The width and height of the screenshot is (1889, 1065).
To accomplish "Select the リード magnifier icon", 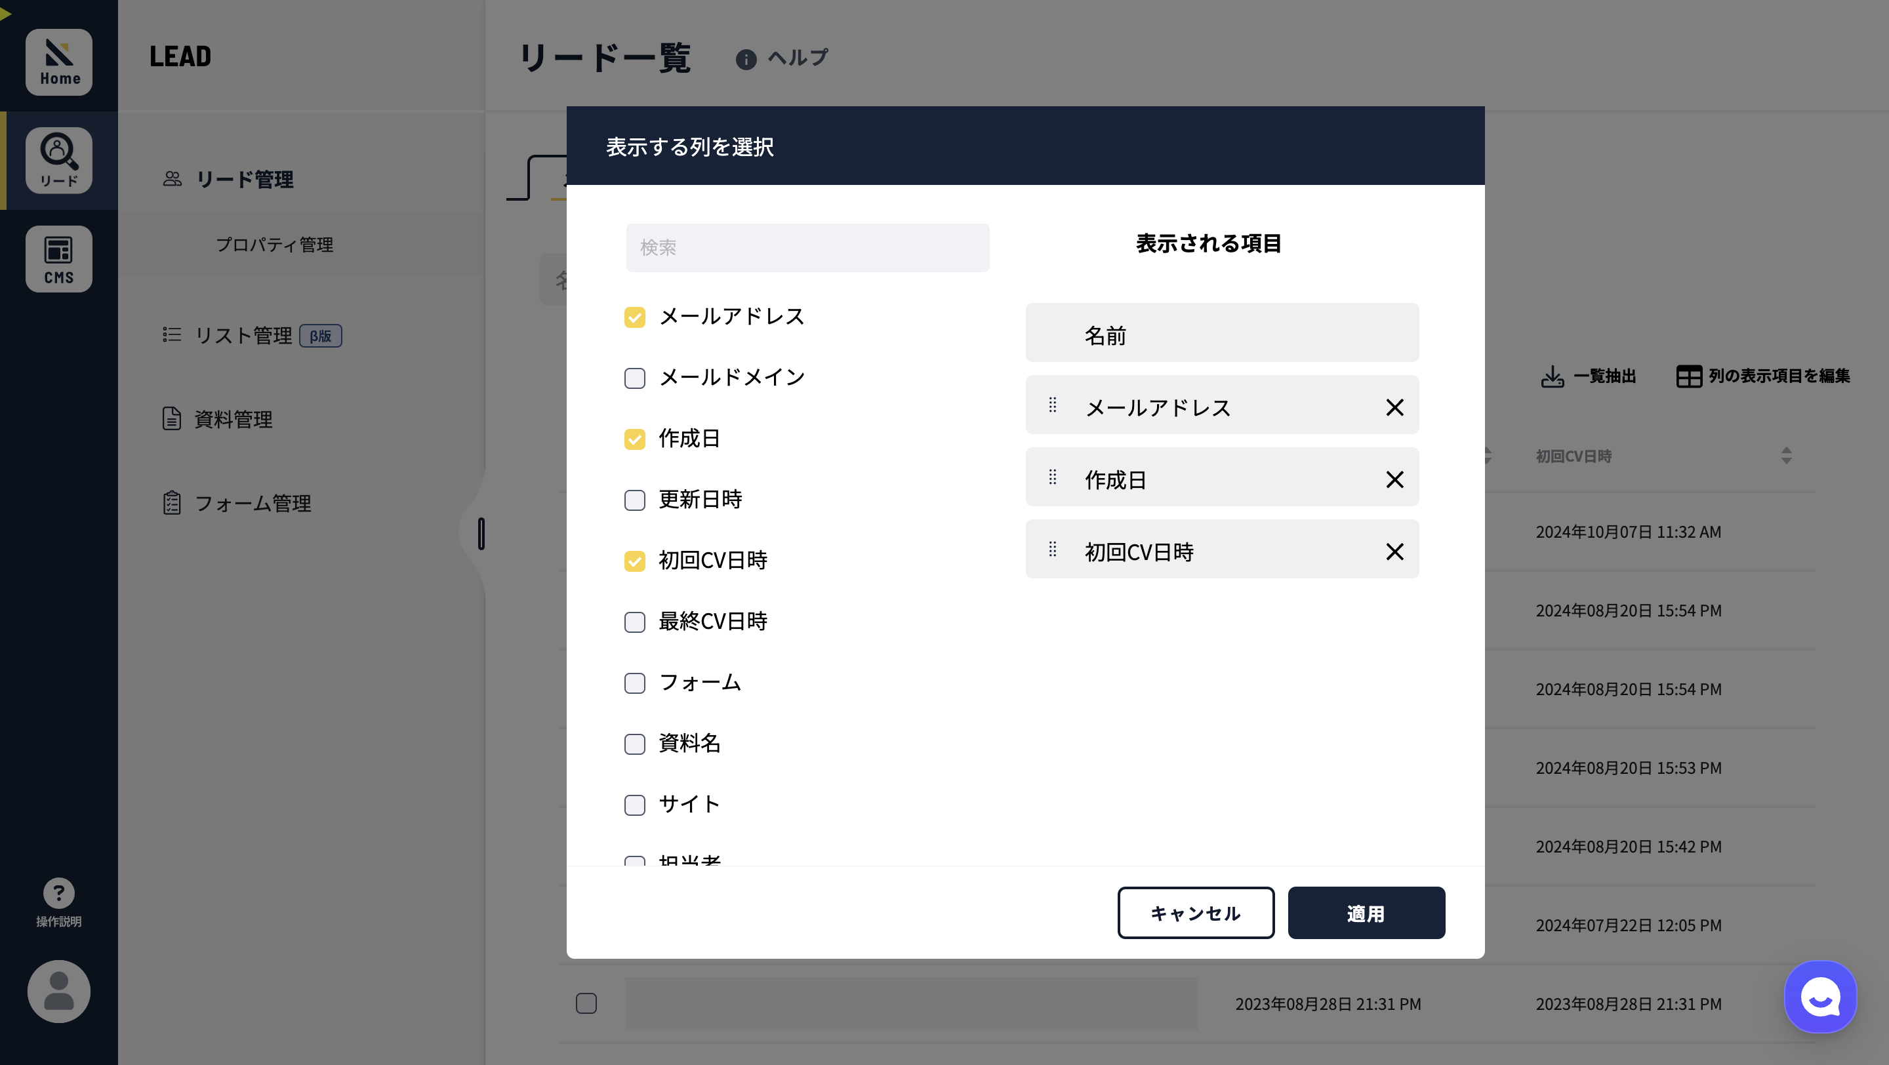I will tap(58, 161).
